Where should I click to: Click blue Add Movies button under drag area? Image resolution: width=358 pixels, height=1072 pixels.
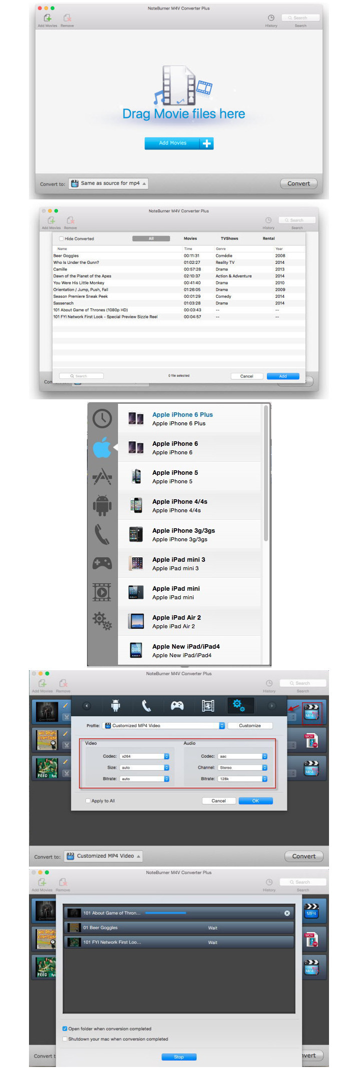[179, 143]
